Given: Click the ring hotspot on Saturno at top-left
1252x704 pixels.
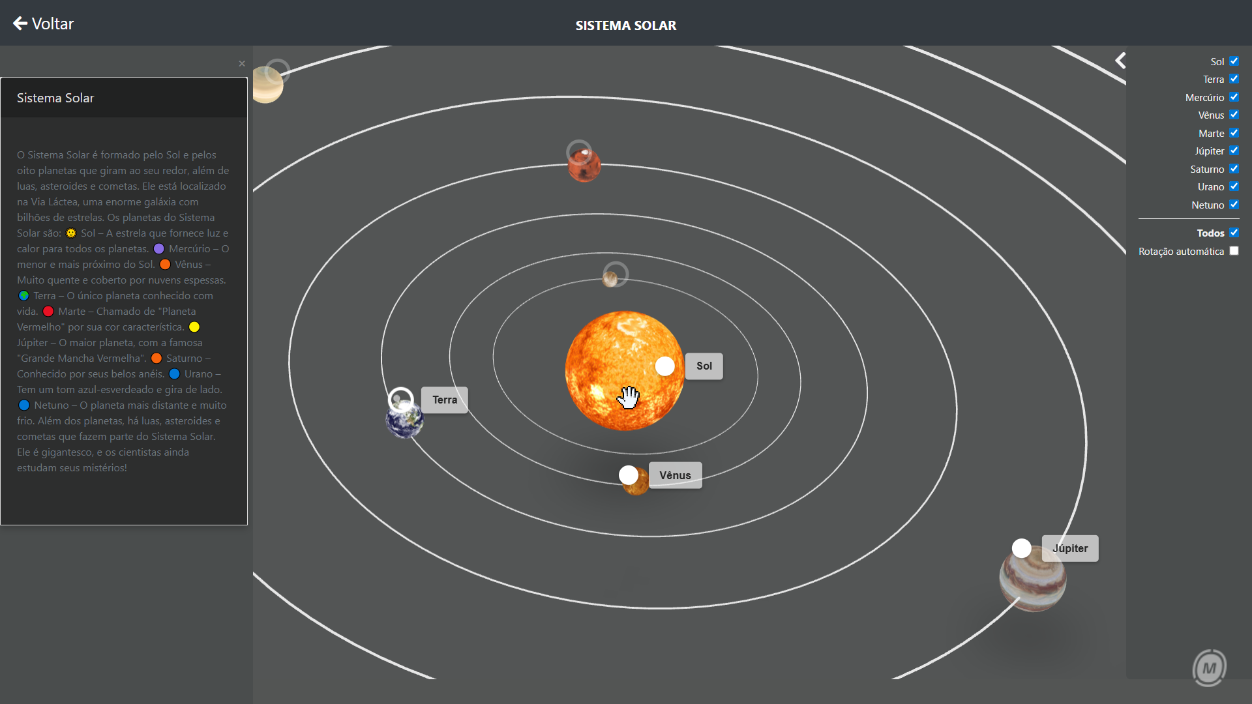Looking at the screenshot, I should (x=277, y=70).
